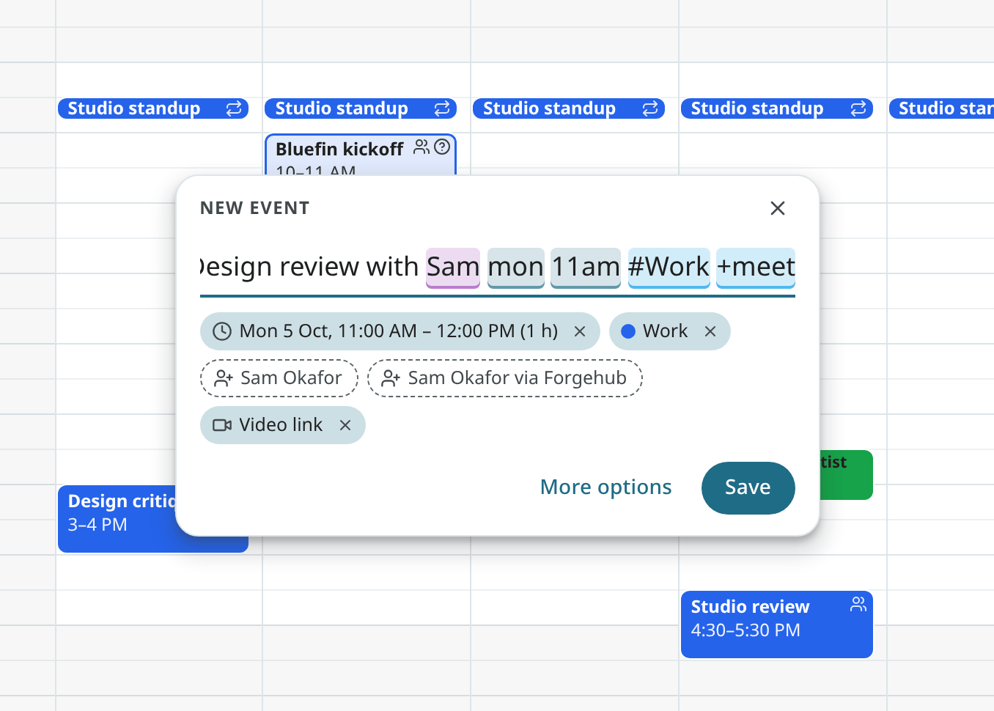Open the third column's Studio standup event
This screenshot has height=711, width=994.
coord(569,108)
